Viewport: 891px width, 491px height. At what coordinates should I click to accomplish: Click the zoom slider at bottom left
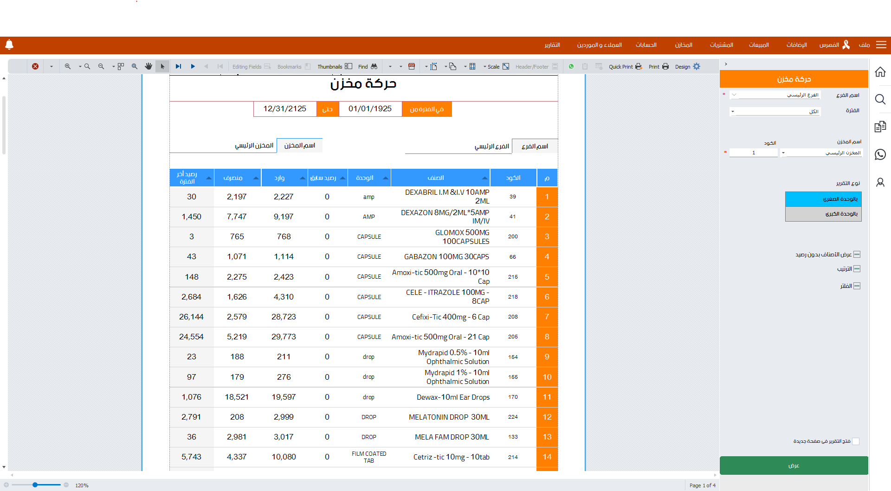pyautogui.click(x=35, y=485)
